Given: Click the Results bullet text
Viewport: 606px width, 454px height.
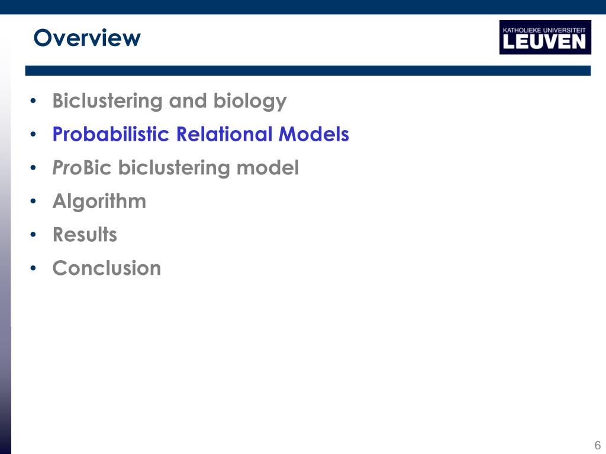Looking at the screenshot, I should tap(85, 235).
